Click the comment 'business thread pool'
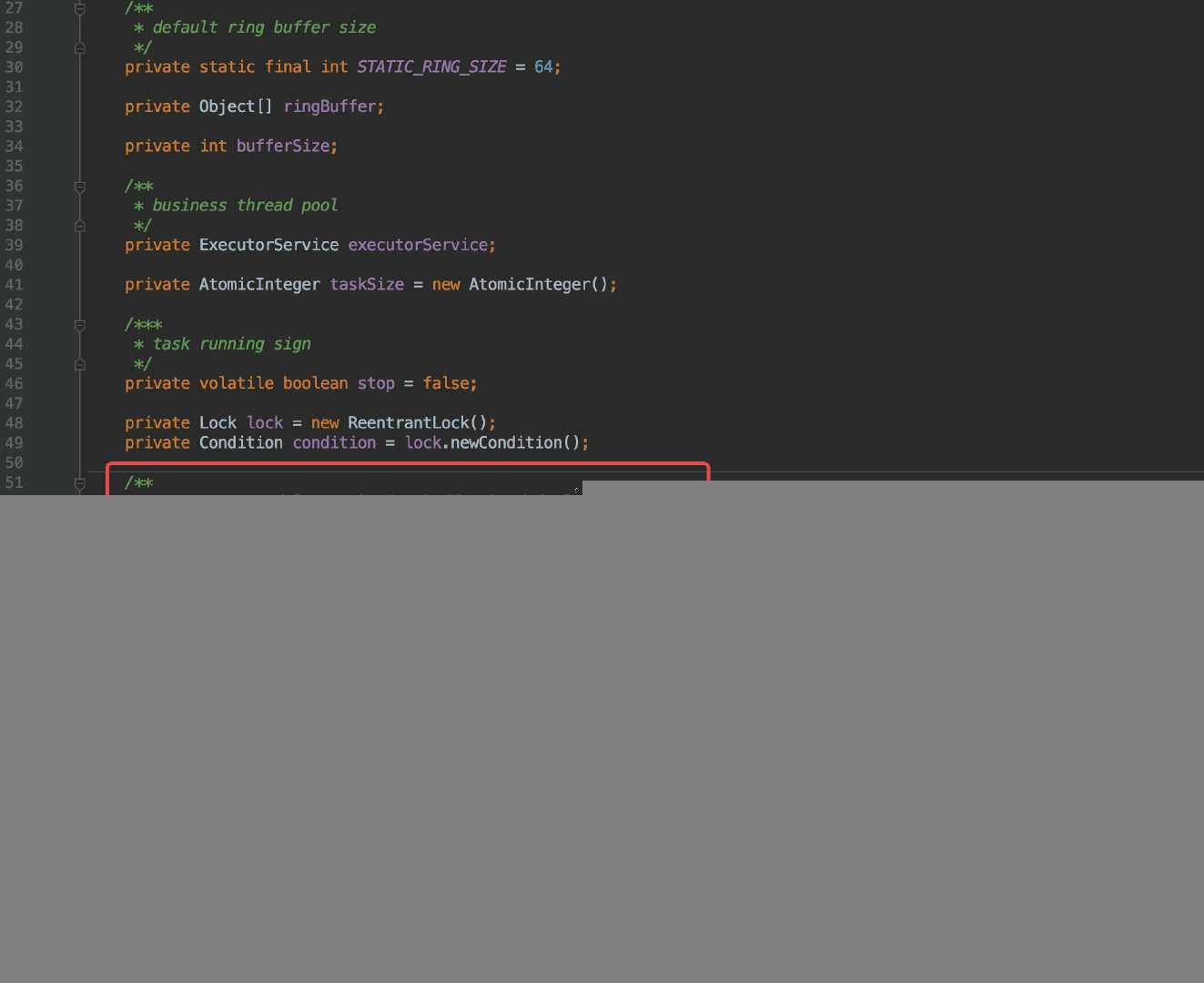1204x983 pixels. (245, 206)
